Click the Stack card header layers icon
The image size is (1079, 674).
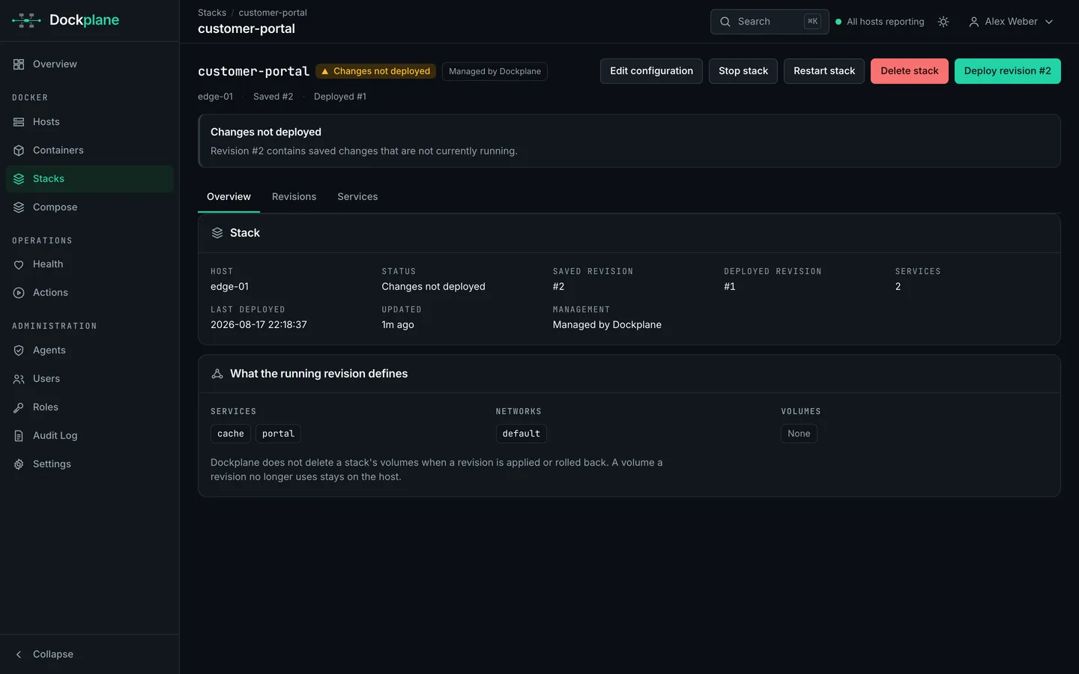pyautogui.click(x=217, y=233)
